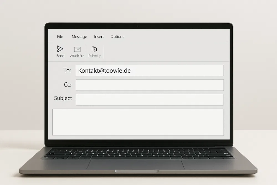Click the lid-opening notch below trackpad
The image size is (277, 185).
(137, 171)
